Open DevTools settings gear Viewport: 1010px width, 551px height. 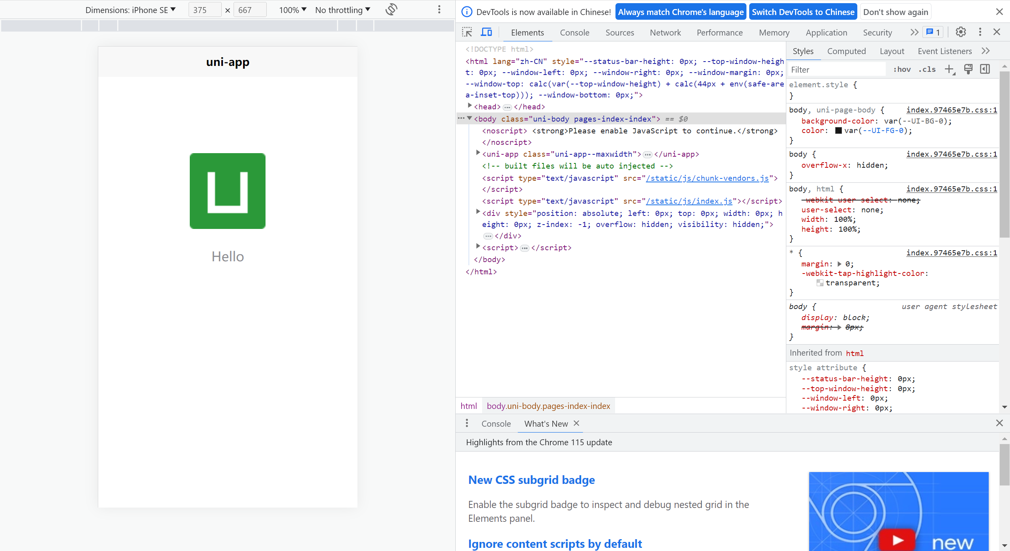(x=961, y=32)
